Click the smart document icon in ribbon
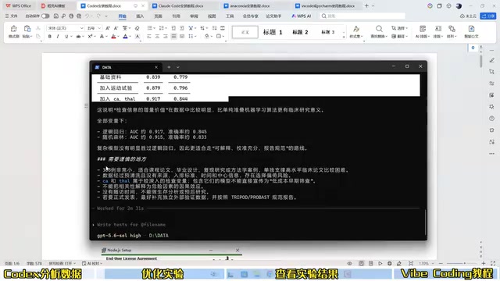500x281 pixels. click(471, 29)
